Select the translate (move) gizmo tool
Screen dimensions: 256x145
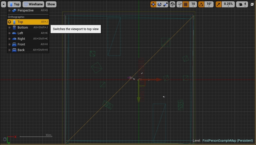(x=153, y=4)
